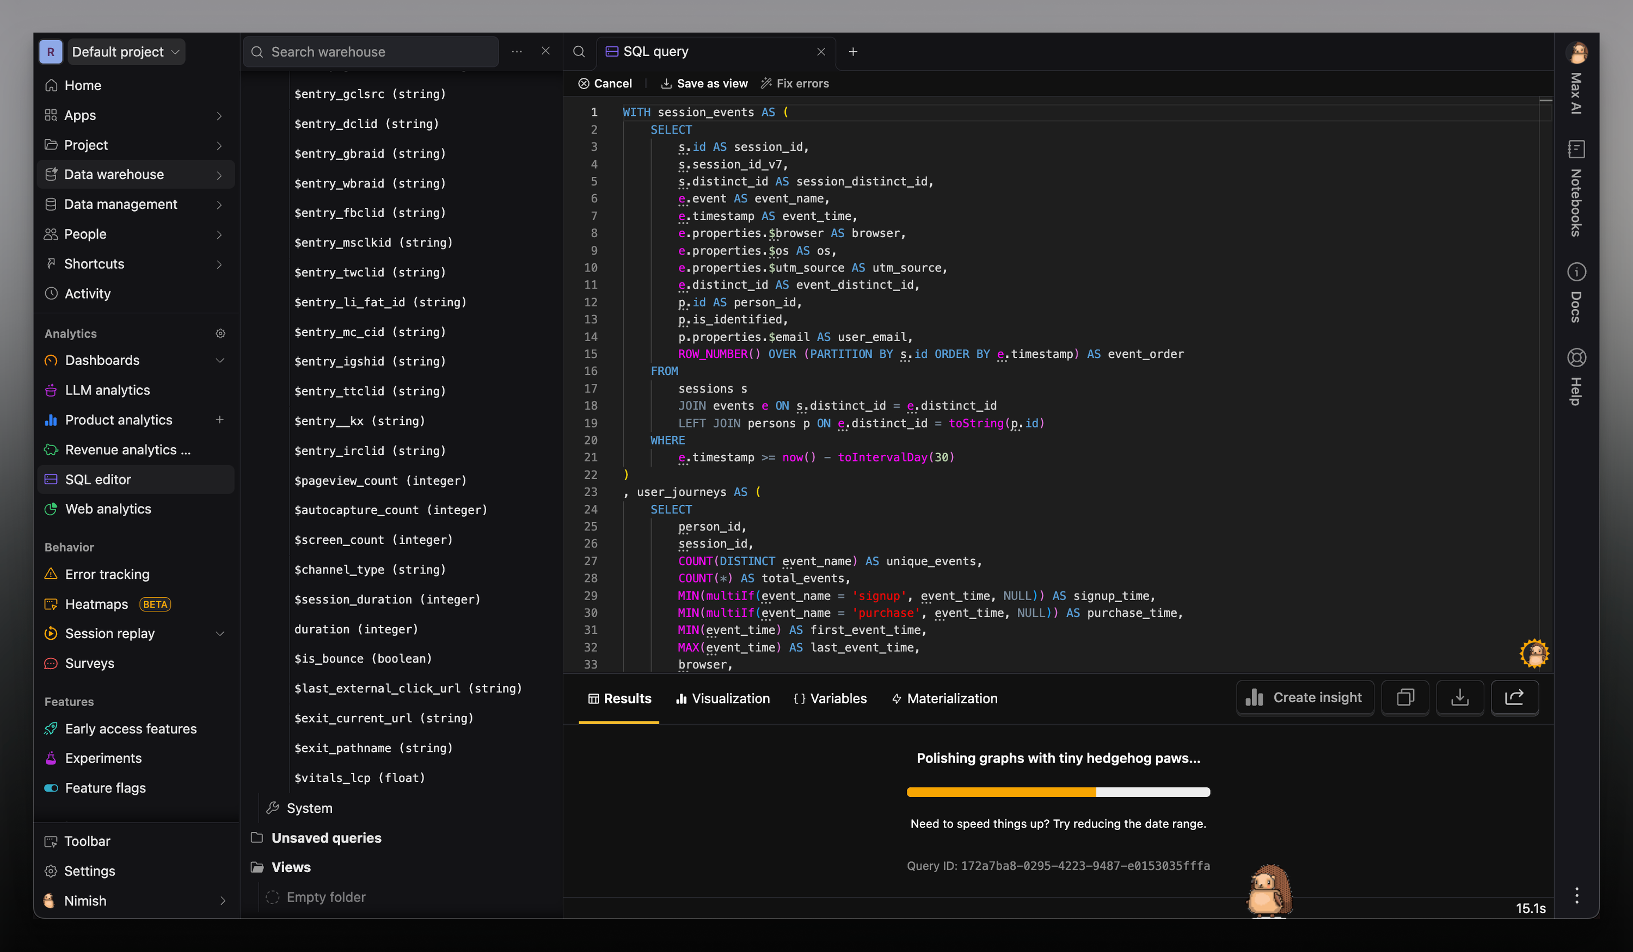Open the Materialization tab

tap(944, 699)
